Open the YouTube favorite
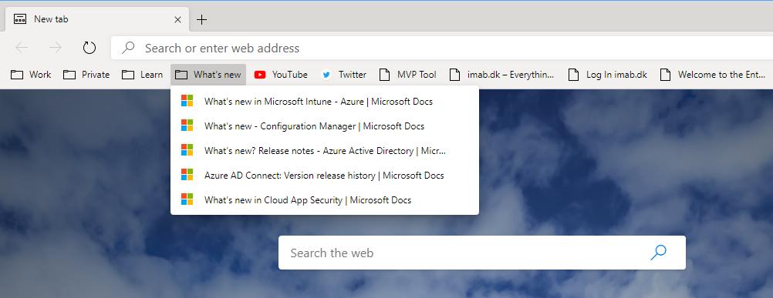The height and width of the screenshot is (298, 773). point(281,75)
